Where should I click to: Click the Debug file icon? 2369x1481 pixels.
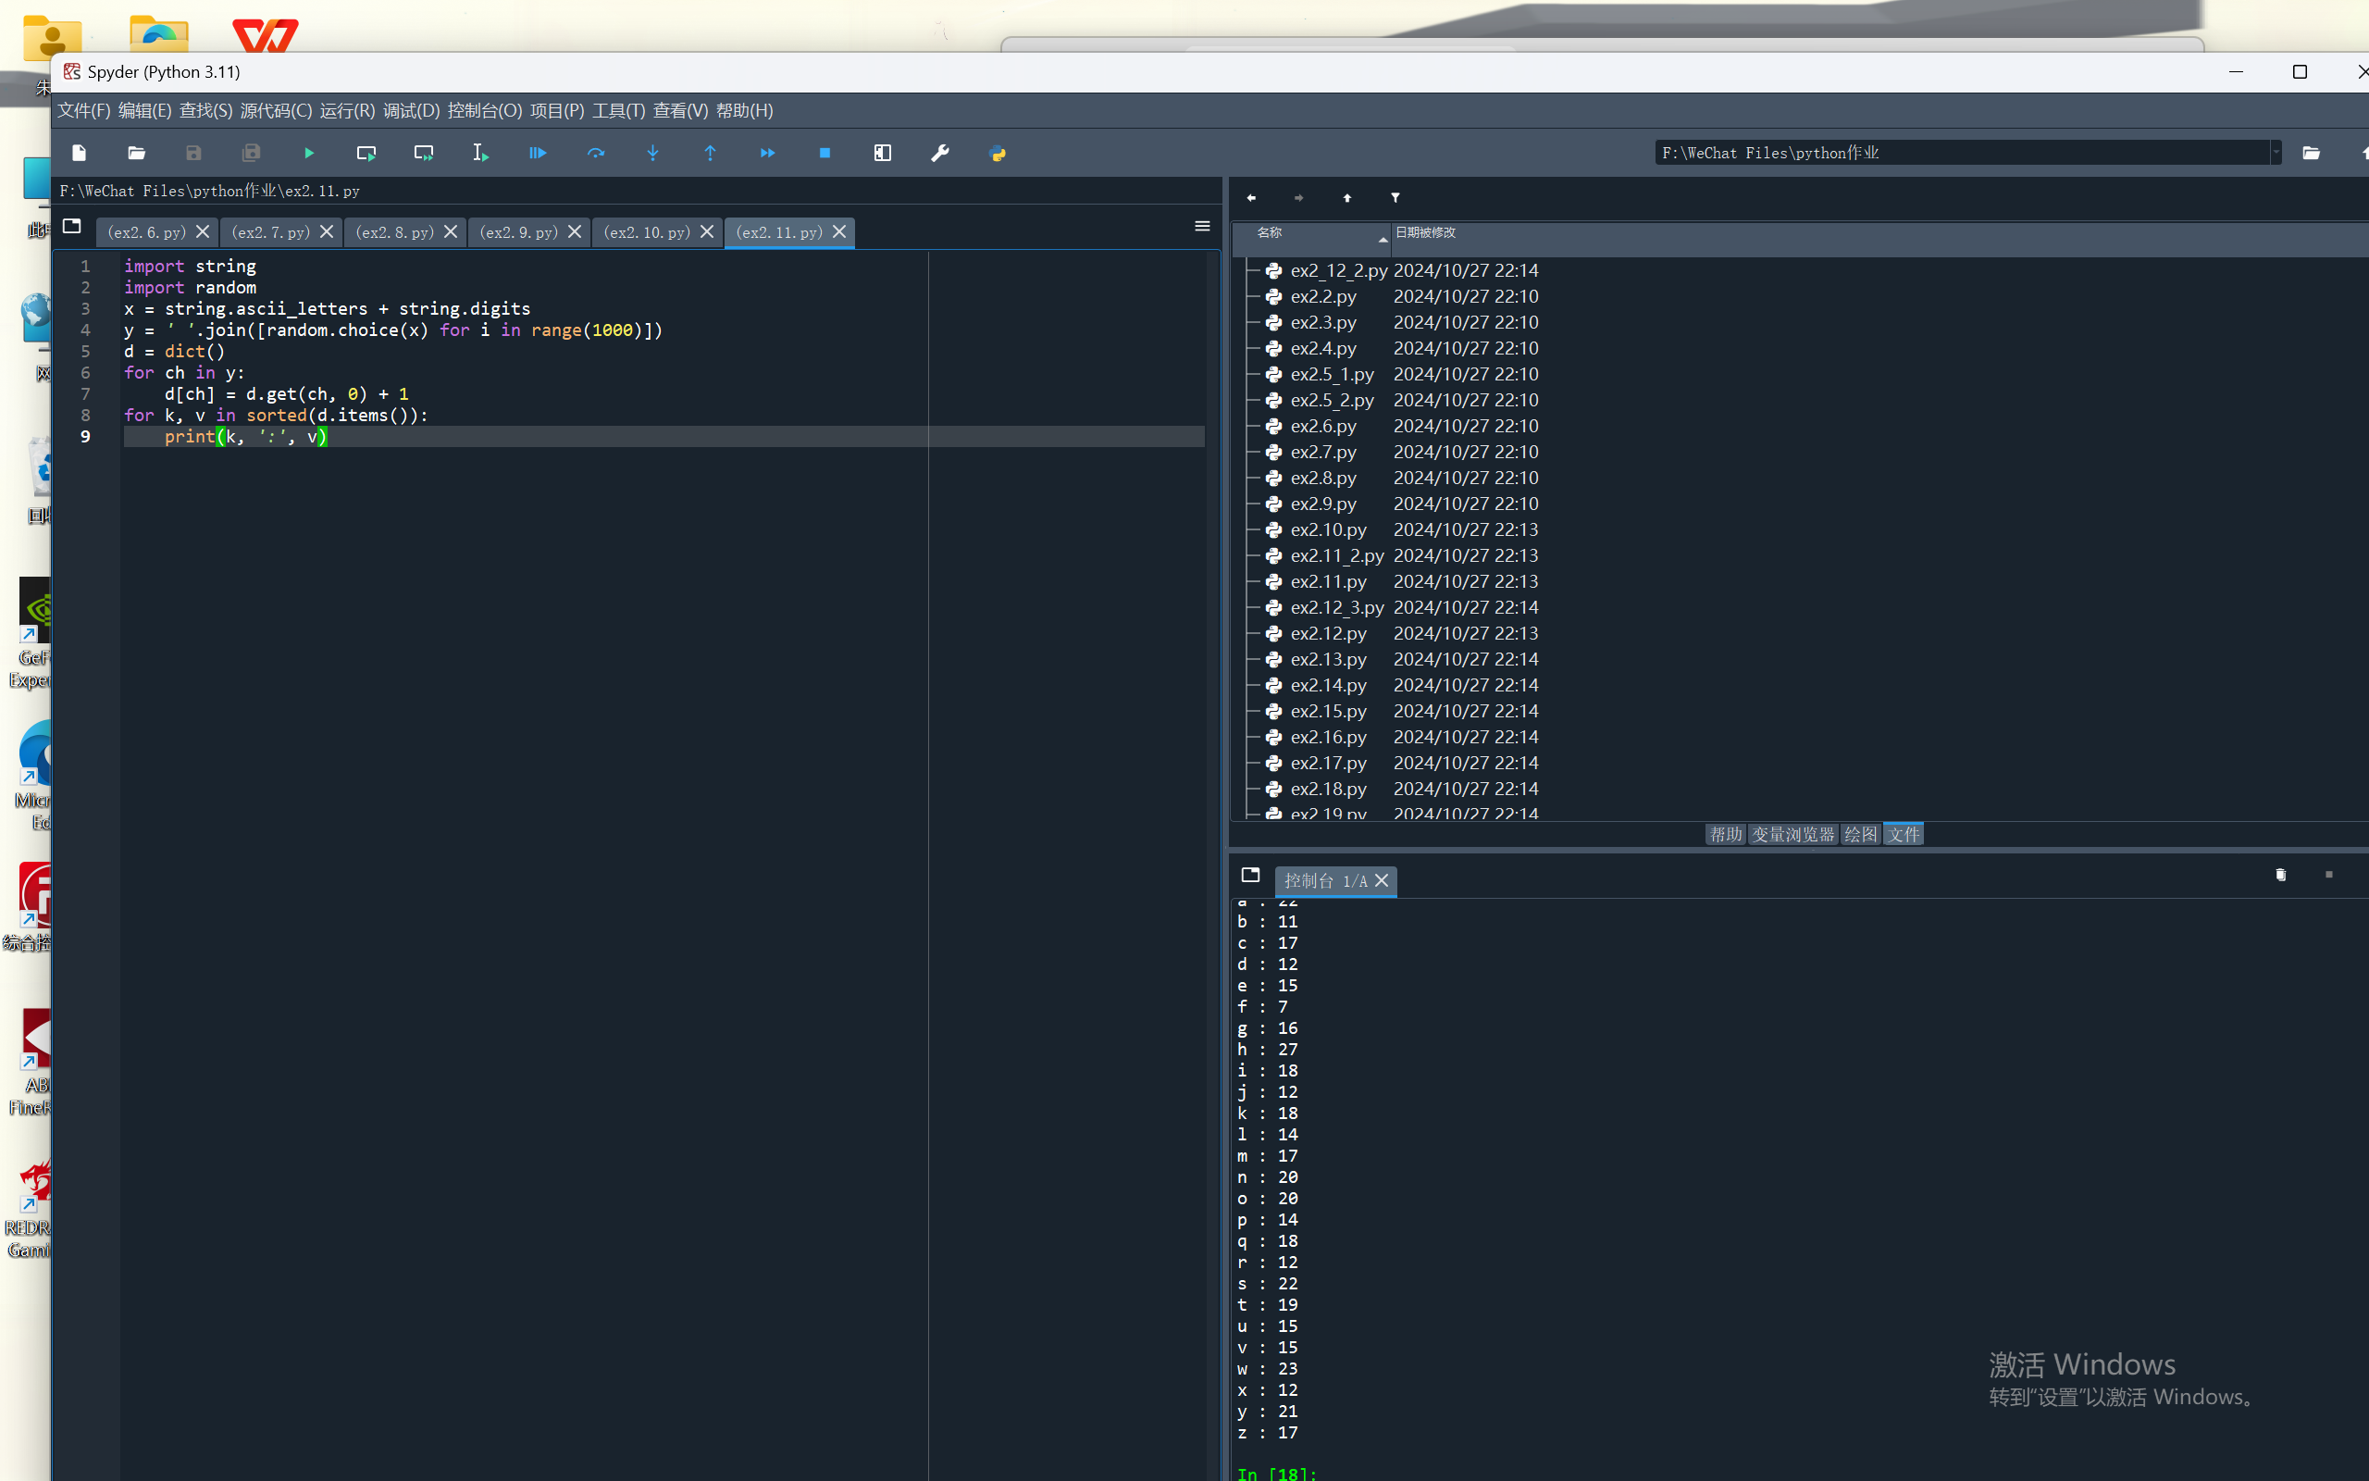538,153
